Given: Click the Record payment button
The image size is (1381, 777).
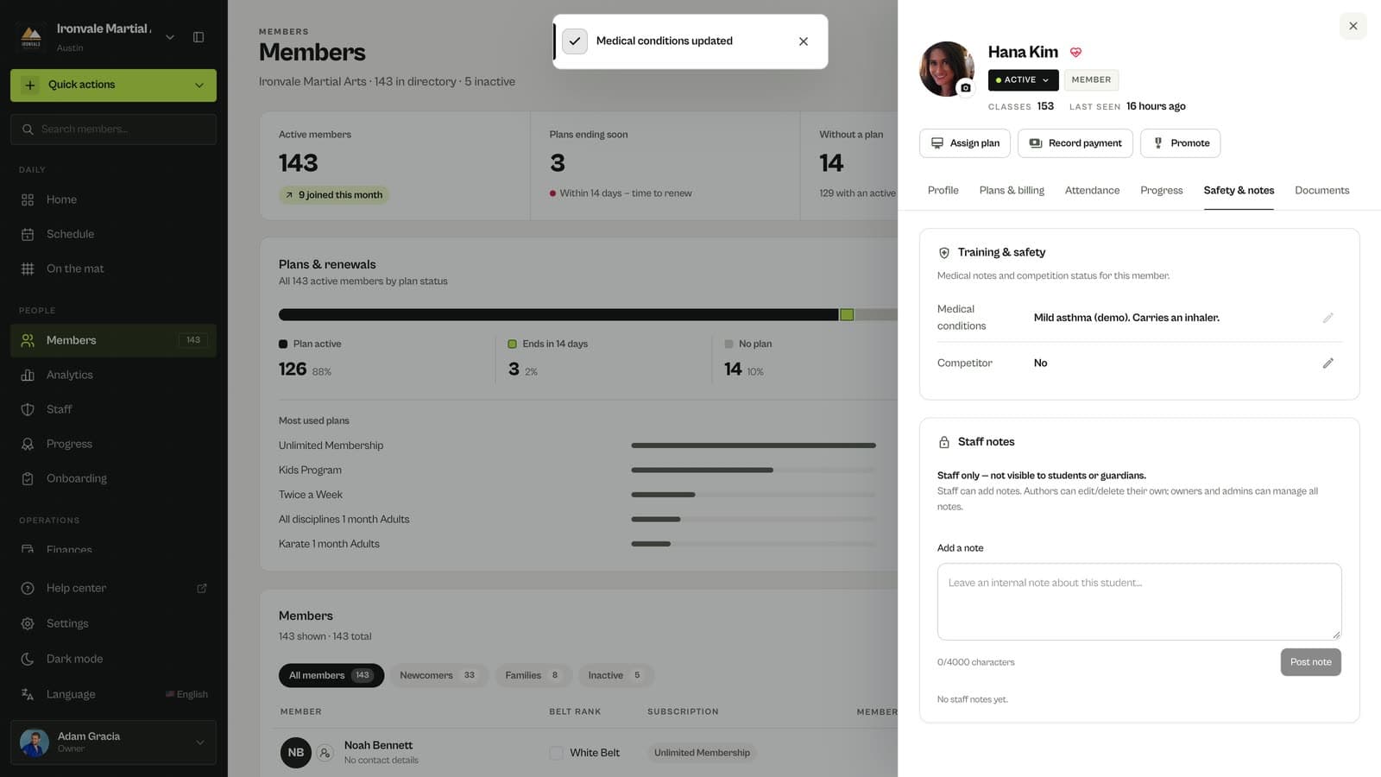Looking at the screenshot, I should point(1075,143).
